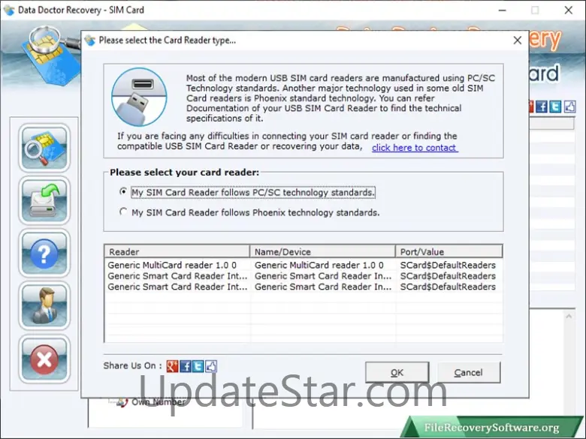
Task: Share on Google Plus in dialog
Action: tap(172, 366)
